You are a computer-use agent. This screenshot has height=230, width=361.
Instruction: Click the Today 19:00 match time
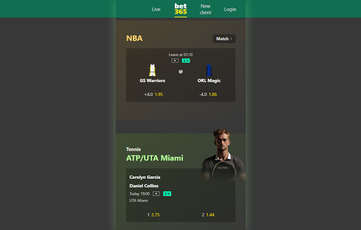pos(139,194)
